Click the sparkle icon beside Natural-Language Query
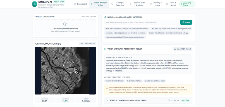Viewport: 225px width, 107px height. click(x=105, y=17)
